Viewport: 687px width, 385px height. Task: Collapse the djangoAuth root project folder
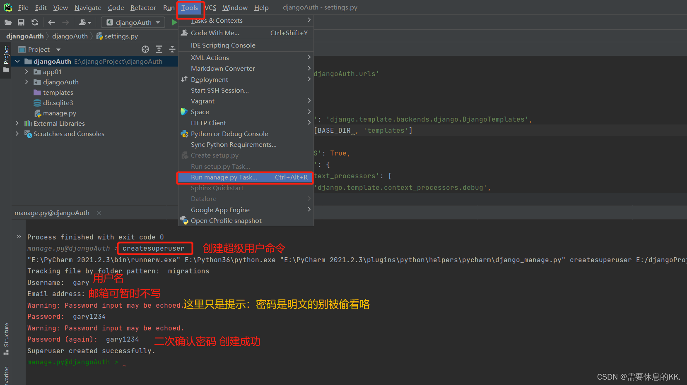point(17,61)
